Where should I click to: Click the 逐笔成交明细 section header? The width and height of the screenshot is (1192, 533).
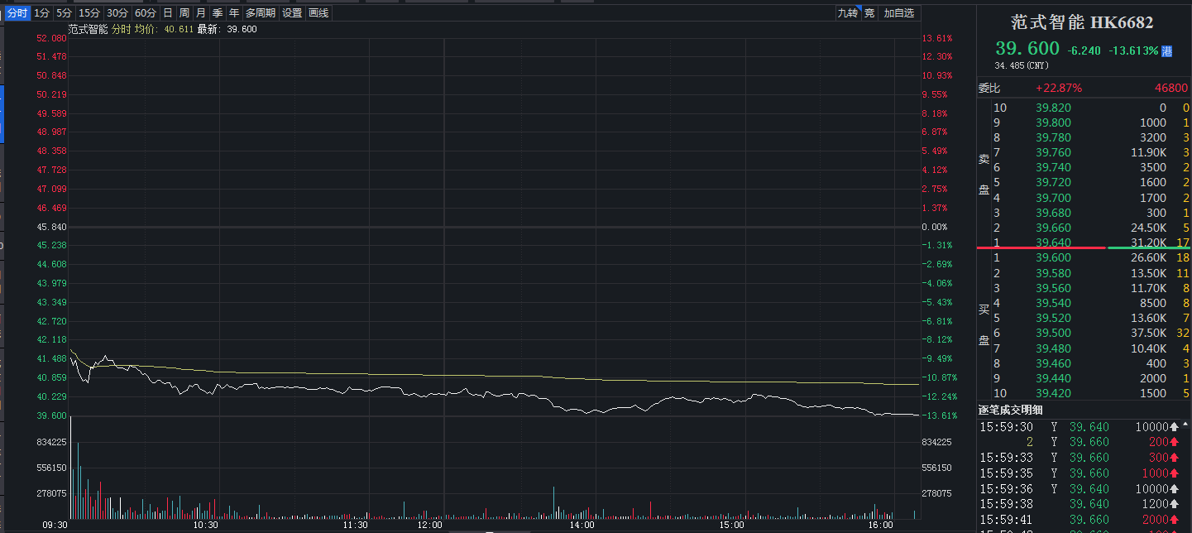pyautogui.click(x=1011, y=410)
